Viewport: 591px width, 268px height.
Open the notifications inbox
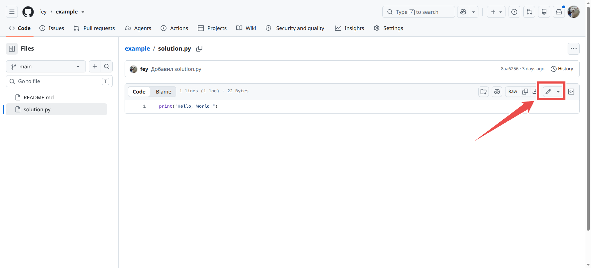[x=559, y=12]
